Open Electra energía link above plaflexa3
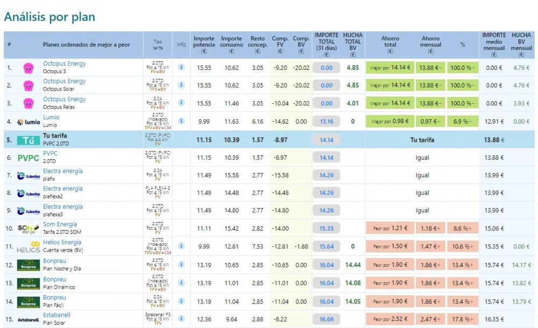The width and height of the screenshot is (538, 328). tap(63, 206)
